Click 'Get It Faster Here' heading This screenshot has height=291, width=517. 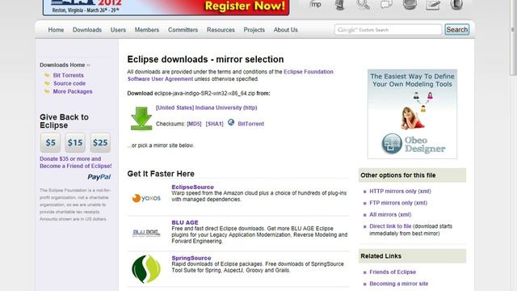[x=161, y=174]
